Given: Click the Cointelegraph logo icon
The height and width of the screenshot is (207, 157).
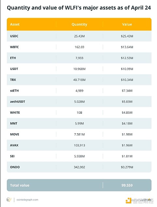Looking at the screenshot, I should pos(9,199).
